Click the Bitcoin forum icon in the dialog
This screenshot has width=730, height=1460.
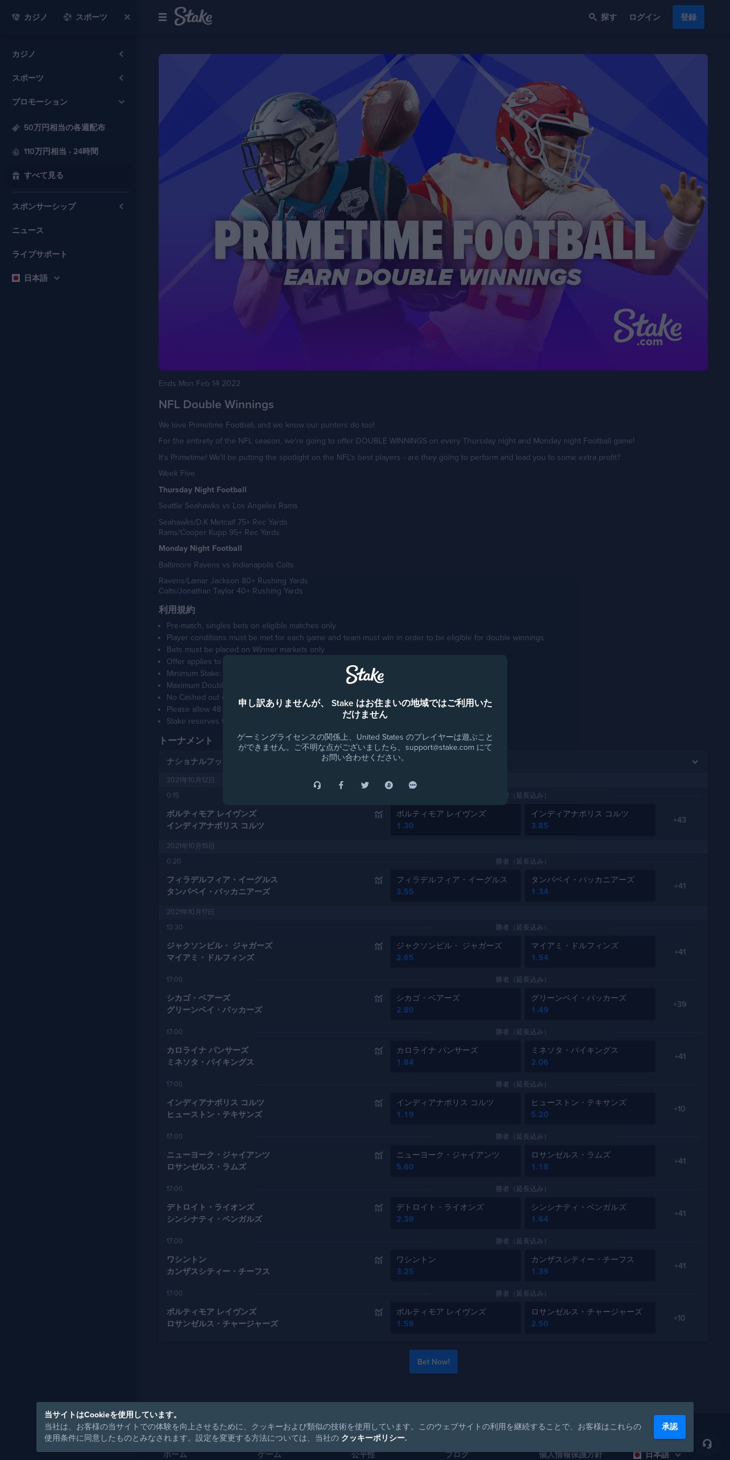[389, 785]
